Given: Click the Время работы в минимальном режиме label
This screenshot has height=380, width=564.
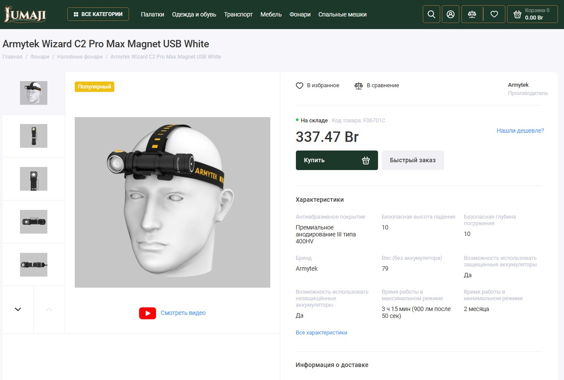Looking at the screenshot, I should [x=493, y=295].
